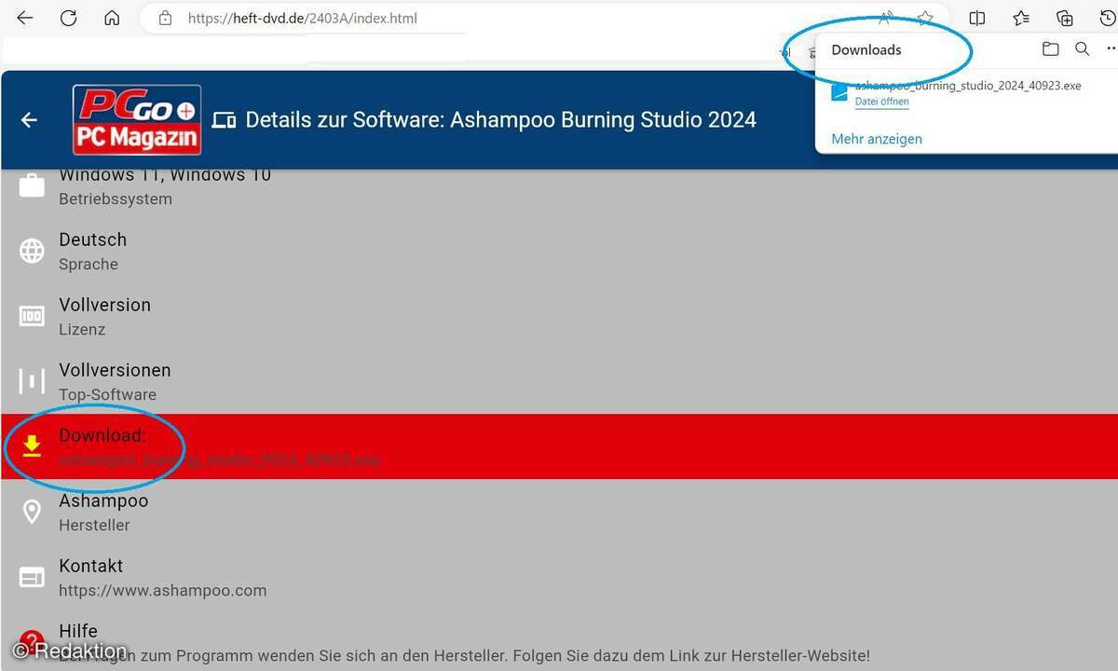The image size is (1118, 671).
Task: Click the yellow download arrow icon
Action: coord(32,446)
